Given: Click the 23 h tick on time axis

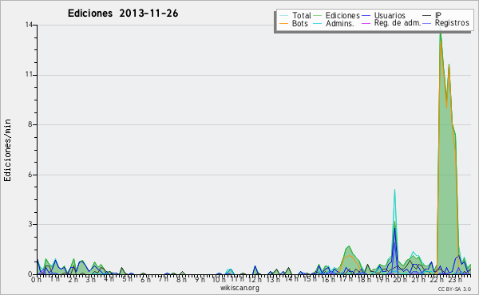Looking at the screenshot, I should 455,279.
